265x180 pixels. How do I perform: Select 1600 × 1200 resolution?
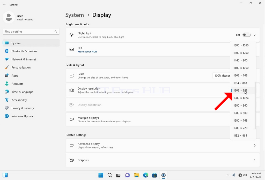tap(243, 53)
